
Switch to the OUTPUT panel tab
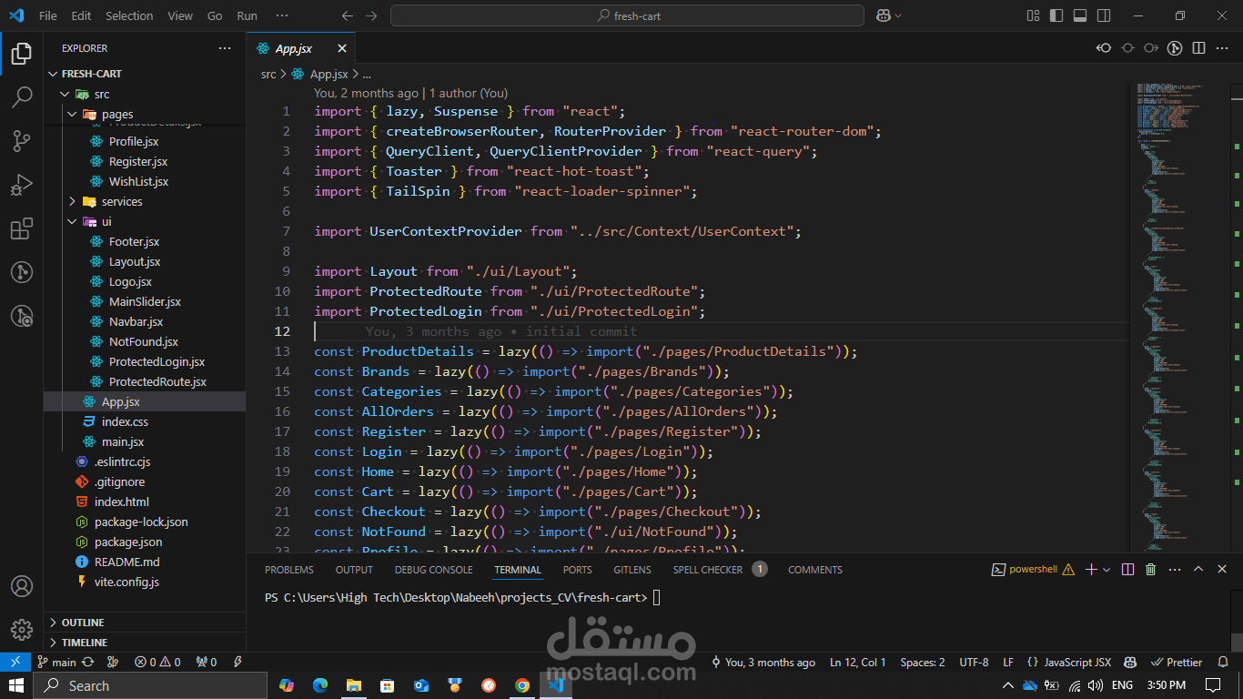354,570
